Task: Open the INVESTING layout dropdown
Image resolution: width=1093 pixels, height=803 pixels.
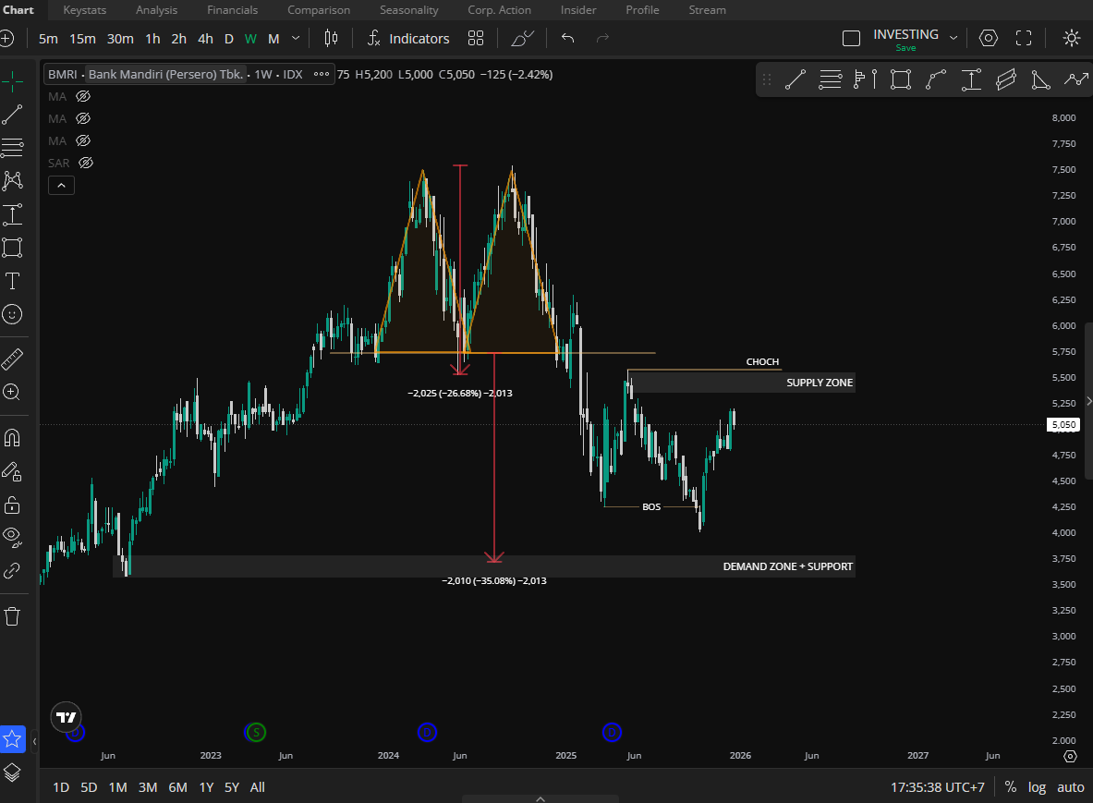Action: click(x=953, y=38)
